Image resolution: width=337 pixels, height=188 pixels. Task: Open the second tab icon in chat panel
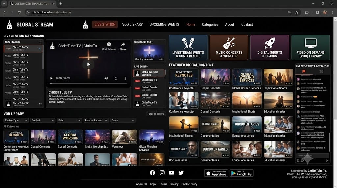point(322,71)
